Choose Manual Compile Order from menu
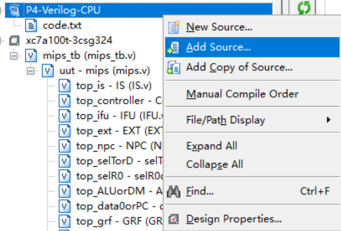The image size is (341, 231). [x=242, y=94]
